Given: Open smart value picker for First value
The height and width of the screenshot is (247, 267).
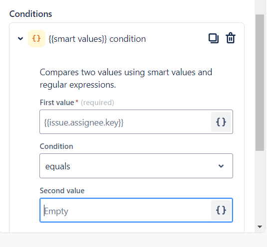Looking at the screenshot, I should tap(221, 122).
